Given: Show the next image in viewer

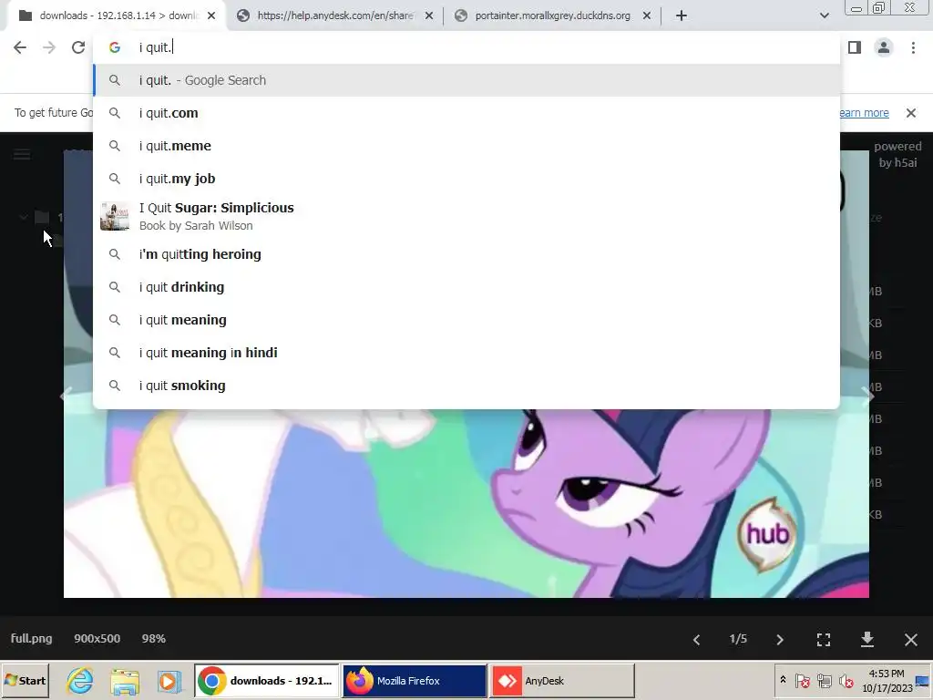Looking at the screenshot, I should (x=780, y=639).
